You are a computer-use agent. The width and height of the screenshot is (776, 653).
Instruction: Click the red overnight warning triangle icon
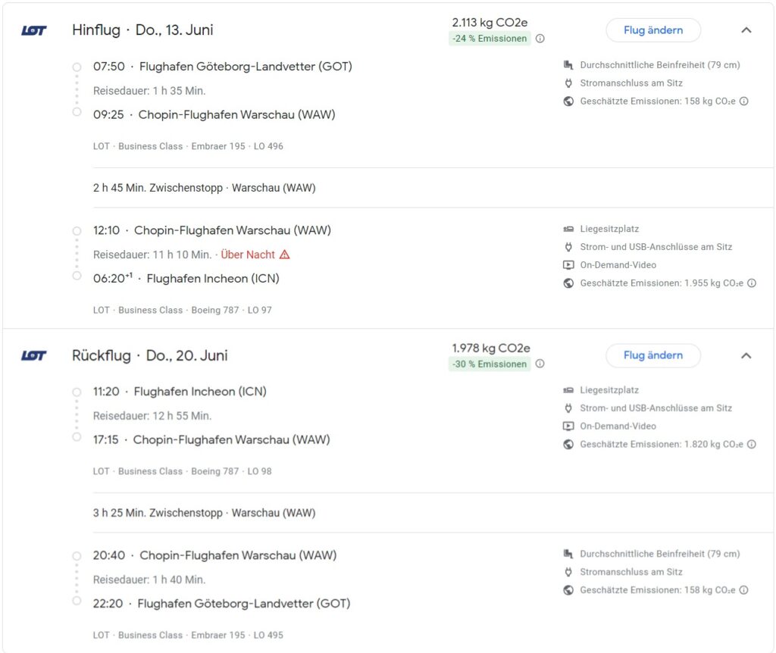click(285, 255)
